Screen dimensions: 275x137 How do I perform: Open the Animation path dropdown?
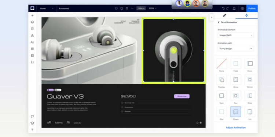(x=235, y=49)
